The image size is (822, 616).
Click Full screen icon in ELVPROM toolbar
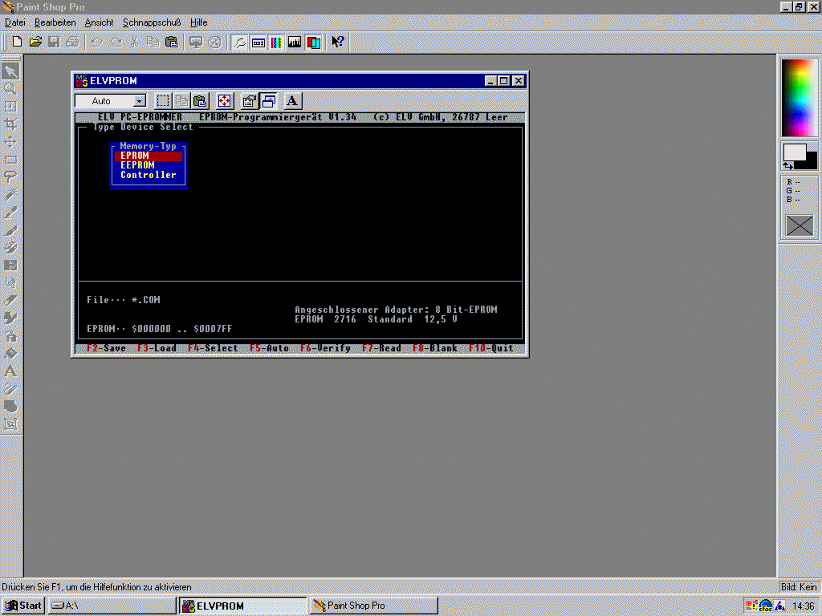(225, 100)
